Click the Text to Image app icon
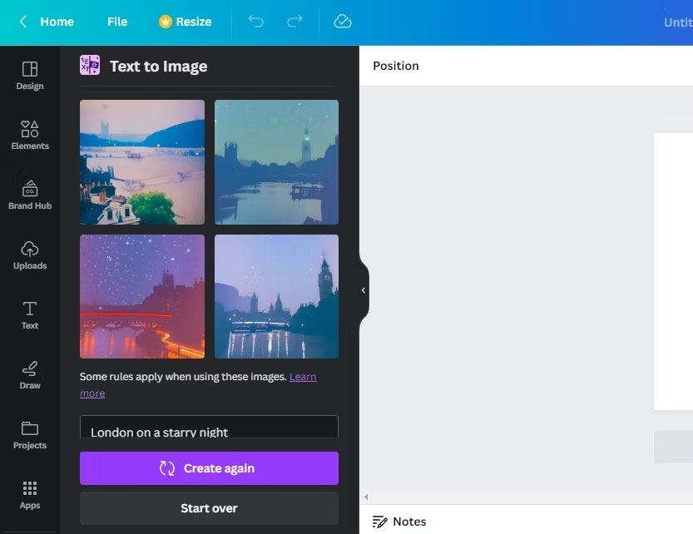693x534 pixels. (89, 64)
